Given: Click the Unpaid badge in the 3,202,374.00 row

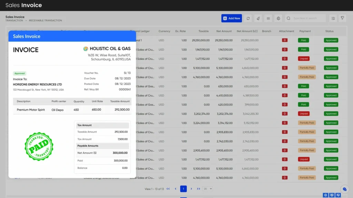Looking at the screenshot, I should 304,113.
